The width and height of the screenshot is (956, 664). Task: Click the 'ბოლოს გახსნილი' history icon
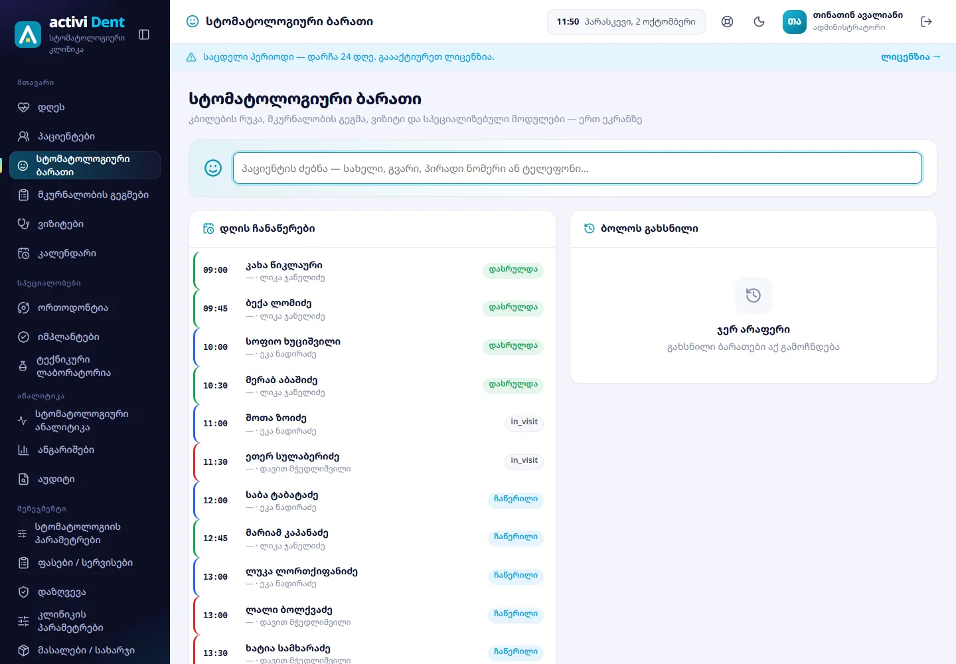pos(590,228)
